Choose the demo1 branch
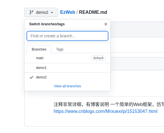 point(67,68)
